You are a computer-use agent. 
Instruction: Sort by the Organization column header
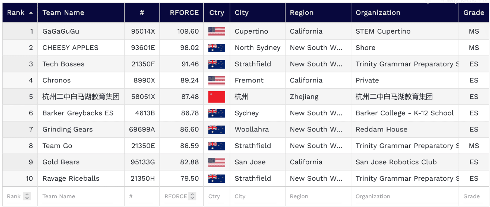(x=378, y=13)
